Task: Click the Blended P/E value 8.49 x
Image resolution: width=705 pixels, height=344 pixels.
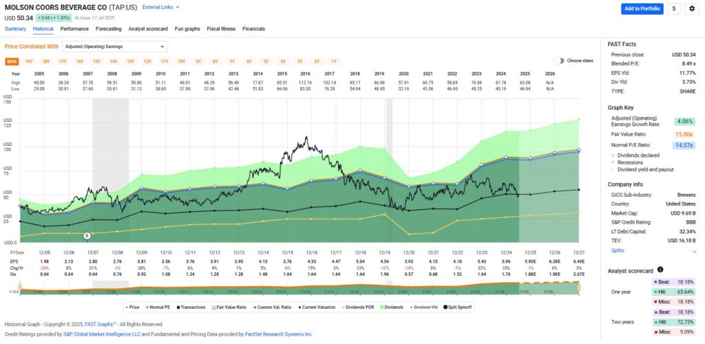Action: [688, 64]
